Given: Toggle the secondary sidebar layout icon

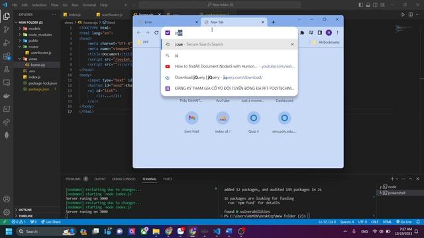Looking at the screenshot, I should 375,5.
